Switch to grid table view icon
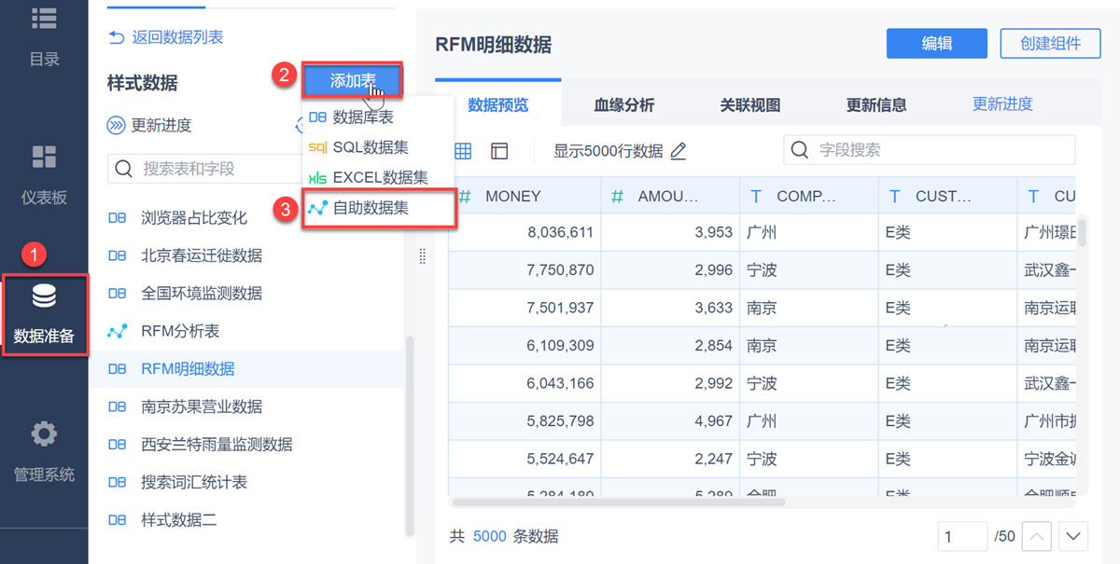 [463, 151]
